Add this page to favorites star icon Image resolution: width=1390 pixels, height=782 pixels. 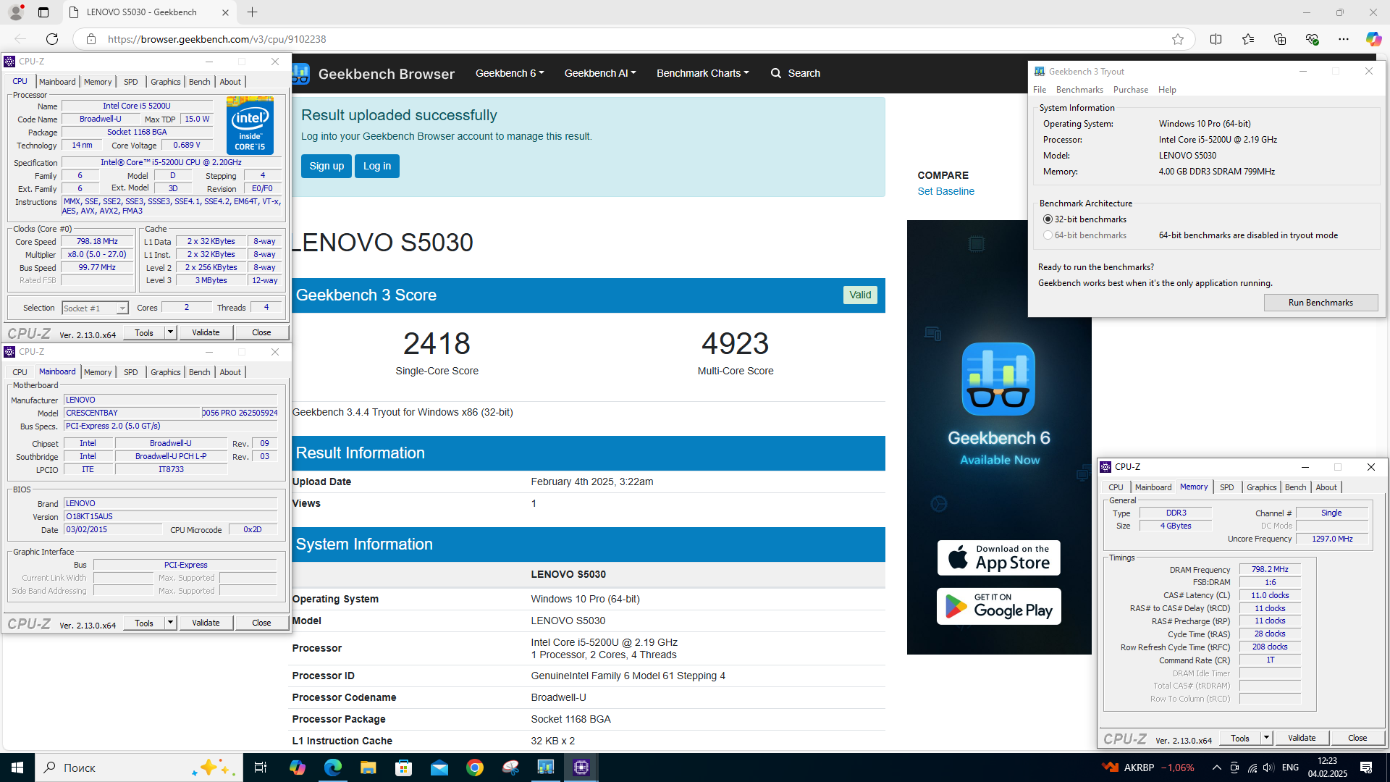(1178, 39)
